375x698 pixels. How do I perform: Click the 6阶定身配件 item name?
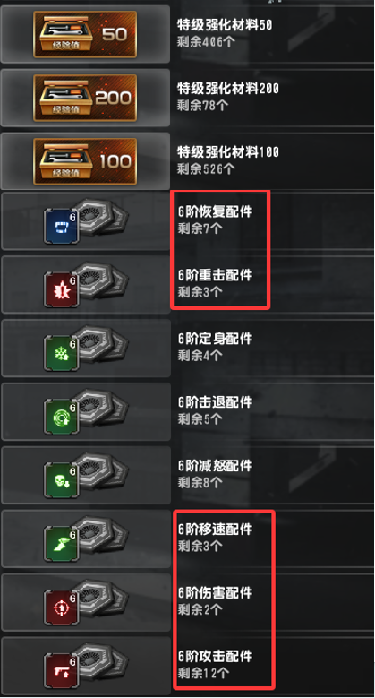tap(216, 339)
